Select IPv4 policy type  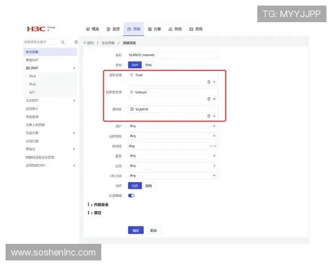135,65
